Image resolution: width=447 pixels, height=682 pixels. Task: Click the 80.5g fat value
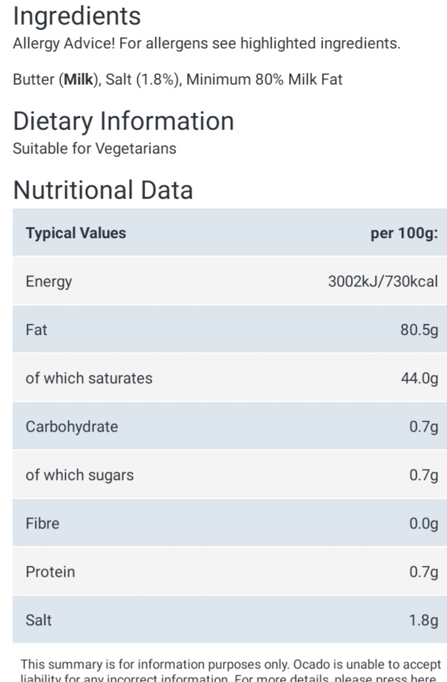[x=419, y=330]
